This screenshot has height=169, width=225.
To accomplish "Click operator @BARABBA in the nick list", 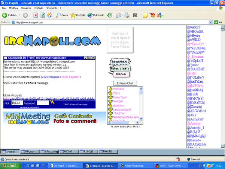I will [x=196, y=144].
